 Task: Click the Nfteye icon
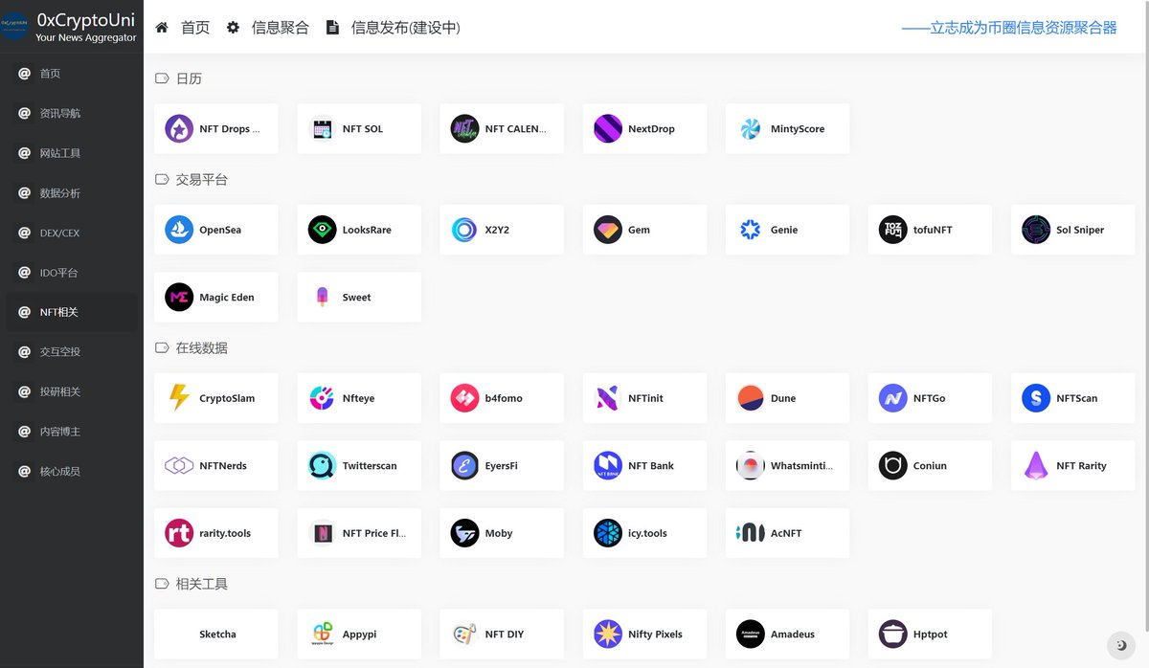pyautogui.click(x=322, y=398)
